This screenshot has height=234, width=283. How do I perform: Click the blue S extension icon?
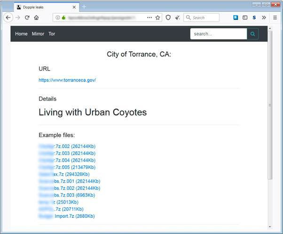[x=236, y=17]
